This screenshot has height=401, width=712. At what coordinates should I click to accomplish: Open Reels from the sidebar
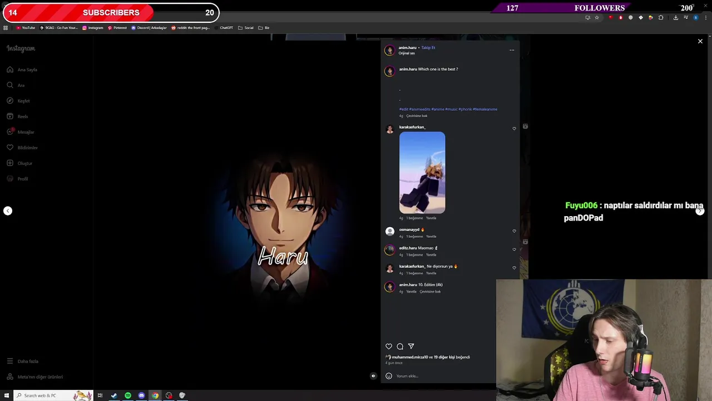point(17,116)
